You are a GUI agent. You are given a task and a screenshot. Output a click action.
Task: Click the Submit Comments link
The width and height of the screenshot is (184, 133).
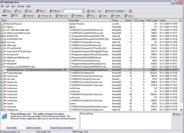[x=33, y=127]
